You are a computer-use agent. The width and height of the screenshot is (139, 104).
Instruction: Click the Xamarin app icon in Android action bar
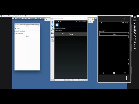coord(57,25)
